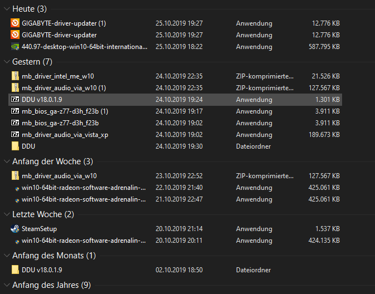Click the SteamSetup Steam logo icon

pos(15,228)
